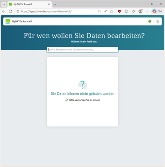Viewport: 165px width, 167px height.
Task: Reload the current page
Action: point(10,11)
